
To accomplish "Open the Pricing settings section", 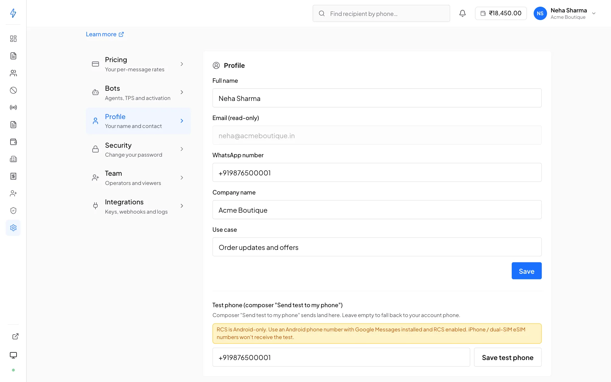I will (138, 64).
